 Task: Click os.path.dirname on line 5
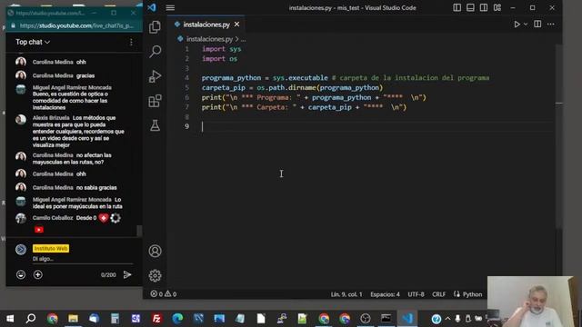coord(286,88)
